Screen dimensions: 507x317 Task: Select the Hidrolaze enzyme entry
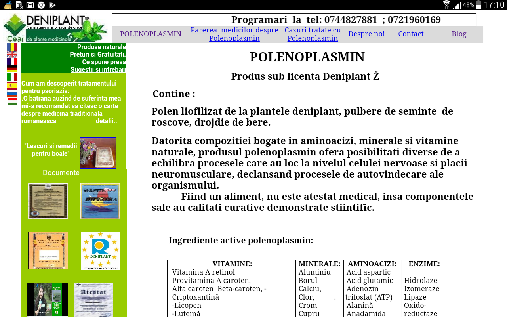420,281
